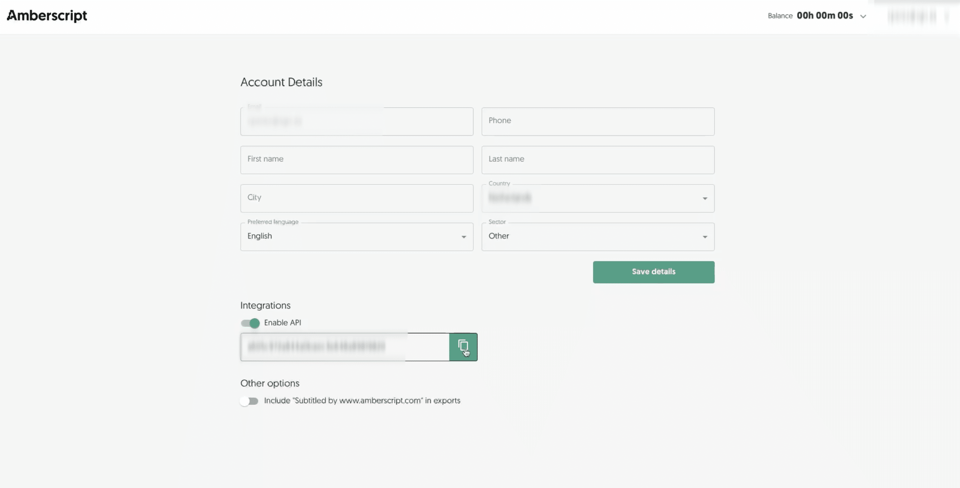The width and height of the screenshot is (960, 488).
Task: Click the Enable API label
Action: [x=282, y=322]
